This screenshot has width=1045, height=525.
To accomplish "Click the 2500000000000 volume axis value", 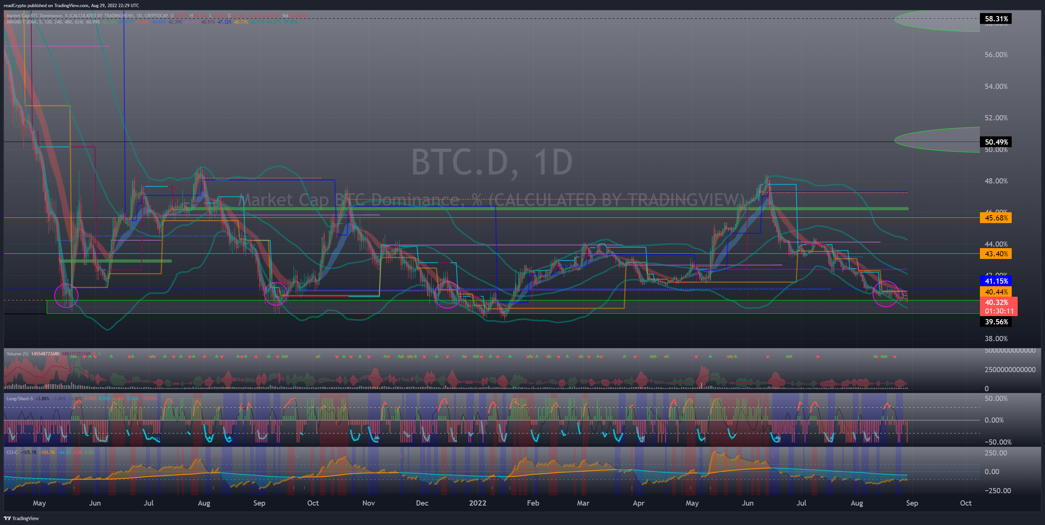I will click(1010, 370).
